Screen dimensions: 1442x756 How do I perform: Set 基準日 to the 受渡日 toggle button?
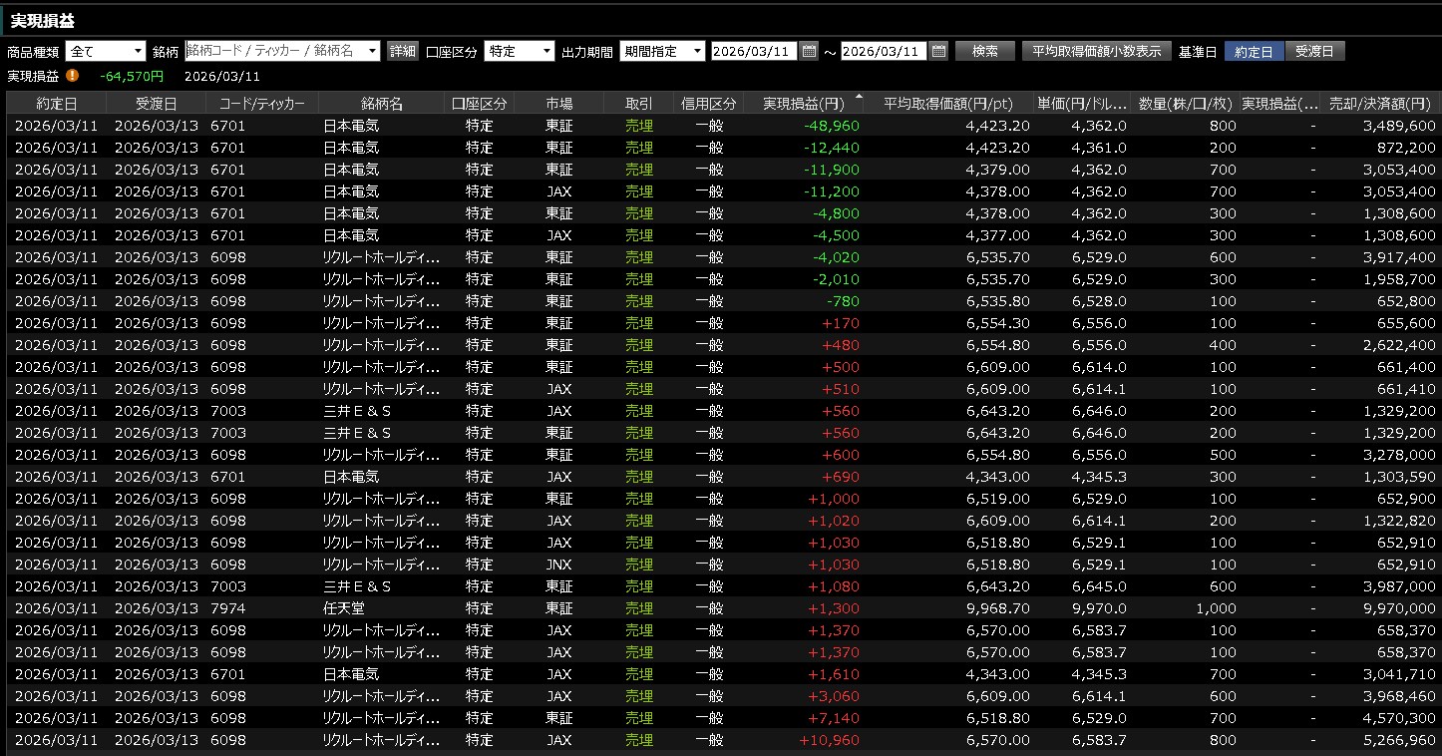[1314, 51]
